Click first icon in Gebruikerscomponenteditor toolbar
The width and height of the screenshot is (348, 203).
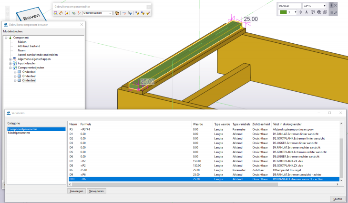pos(56,13)
